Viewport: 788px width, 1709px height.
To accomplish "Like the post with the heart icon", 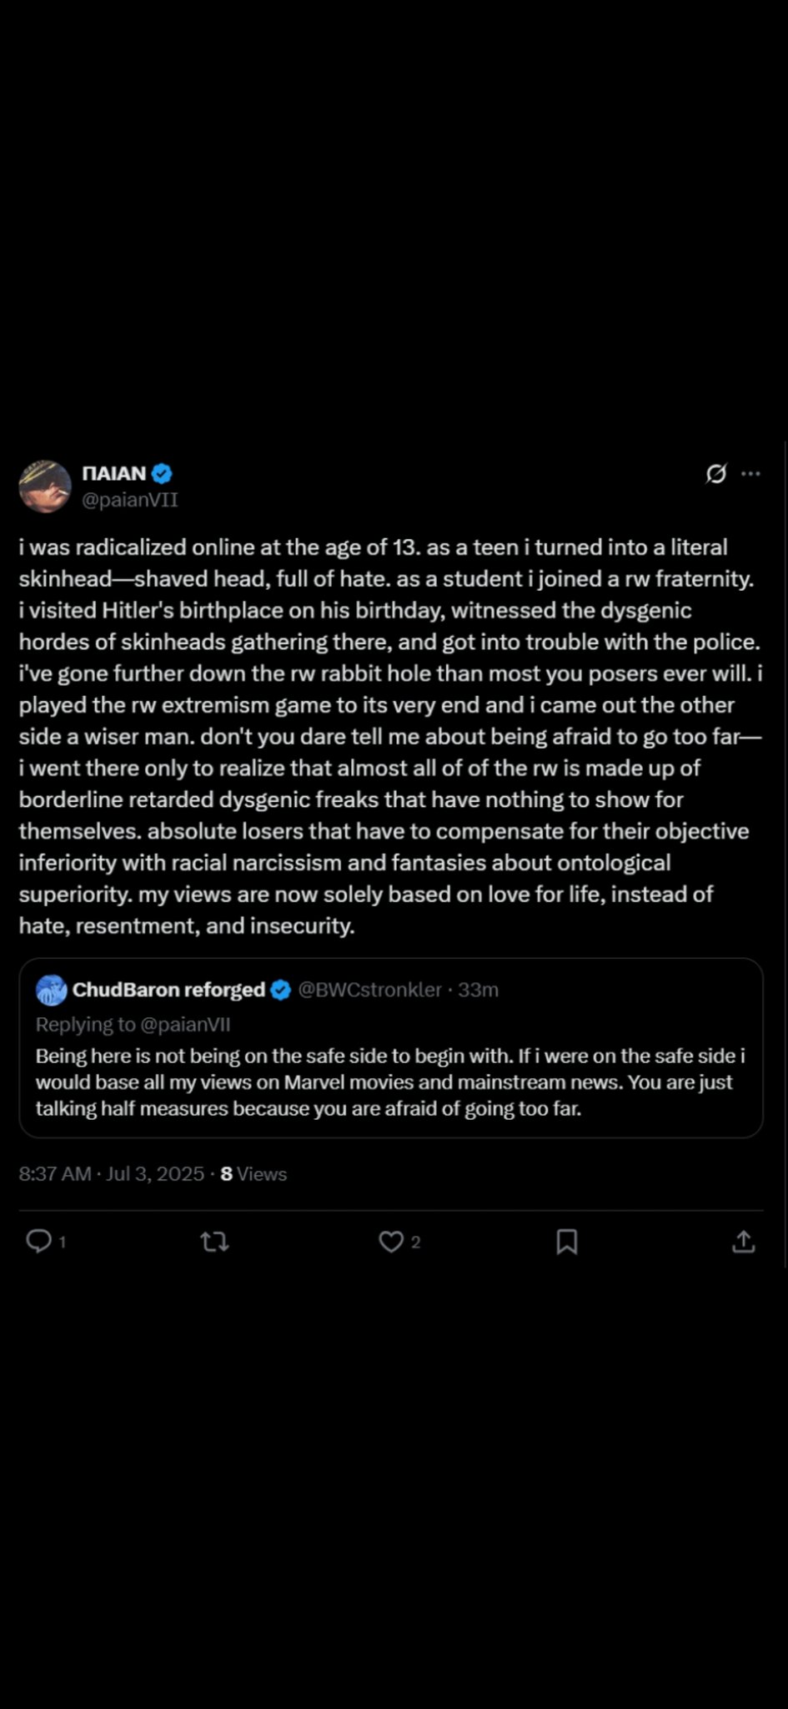I will 391,1242.
